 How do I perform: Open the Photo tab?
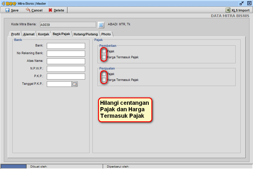[x=106, y=34]
